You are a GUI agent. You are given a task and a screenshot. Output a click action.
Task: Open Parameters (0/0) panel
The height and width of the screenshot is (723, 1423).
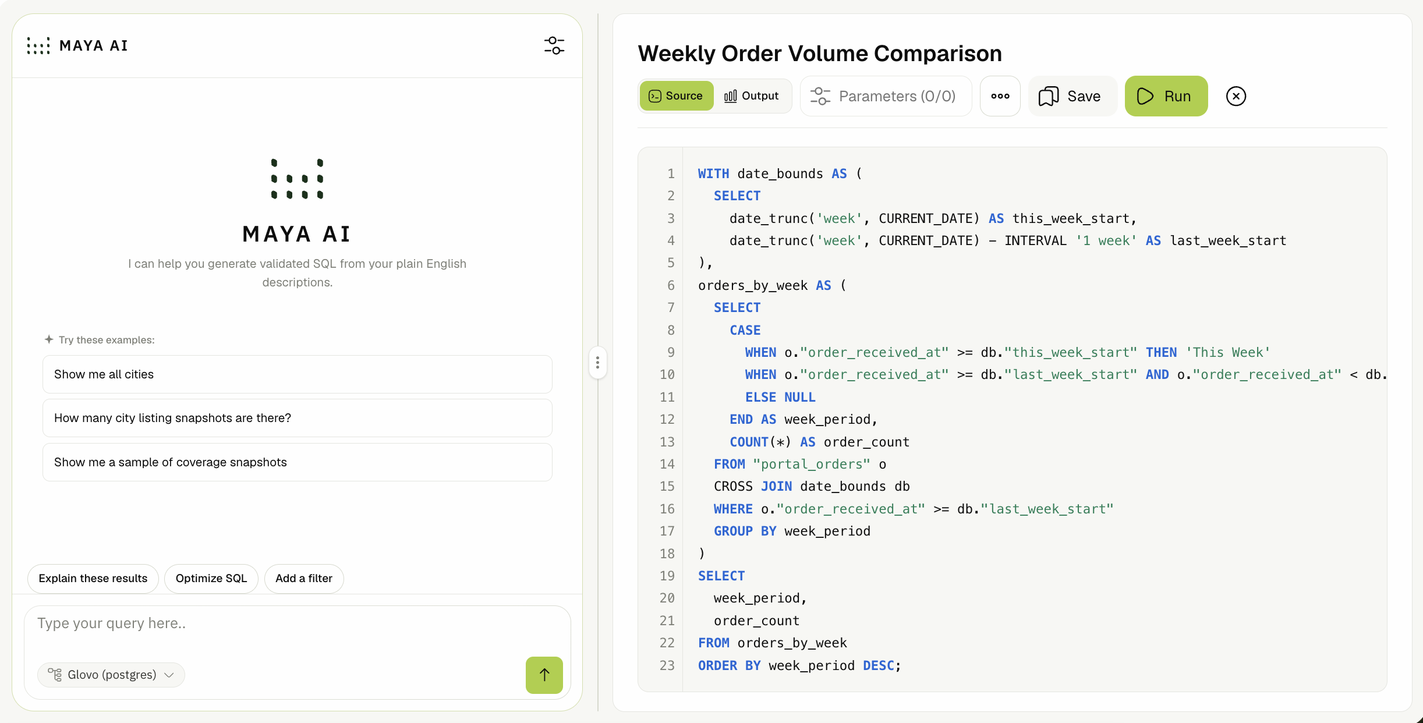pyautogui.click(x=886, y=96)
